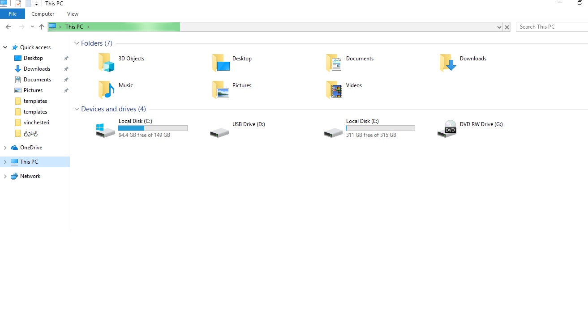The width and height of the screenshot is (588, 326).
Task: Switch to the Computer ribbon tab
Action: pos(43,14)
